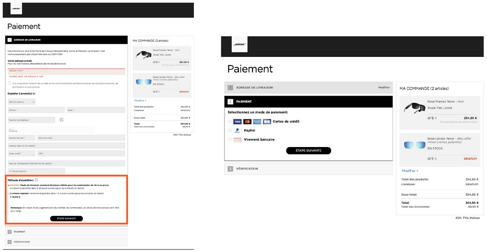487x251 pixels.
Task: Select the Cartes de crédit radio button
Action: [x=230, y=122]
